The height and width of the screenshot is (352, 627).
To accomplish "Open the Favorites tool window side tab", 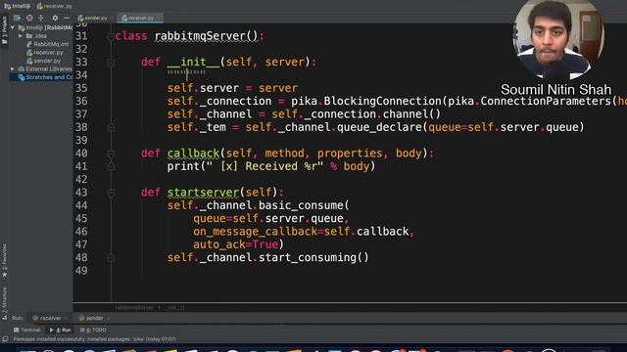I will coord(4,260).
